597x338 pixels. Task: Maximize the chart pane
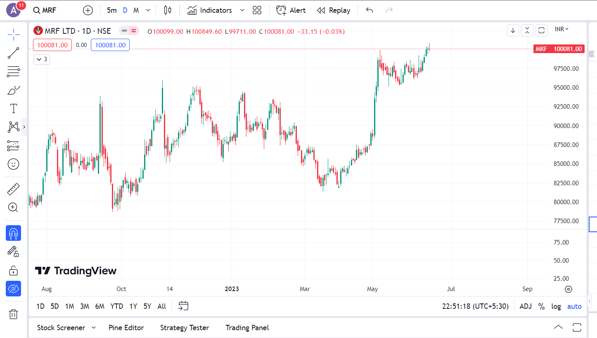click(x=541, y=30)
